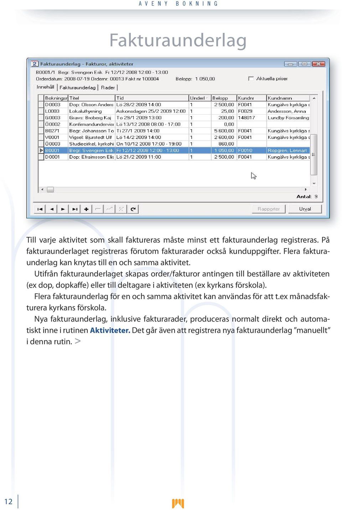Select booking number D0001 cell
Image resolution: width=342 pixels, height=510 pixels.
coord(56,157)
